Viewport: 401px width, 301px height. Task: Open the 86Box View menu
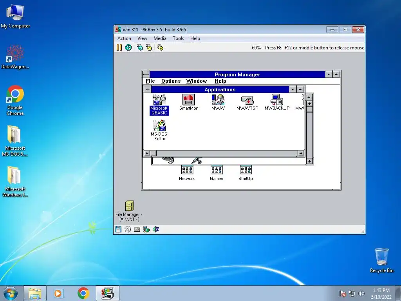[x=142, y=38]
